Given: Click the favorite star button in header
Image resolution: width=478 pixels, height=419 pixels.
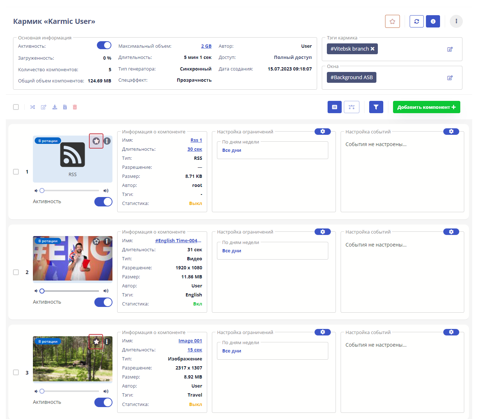Looking at the screenshot, I should click(x=392, y=21).
